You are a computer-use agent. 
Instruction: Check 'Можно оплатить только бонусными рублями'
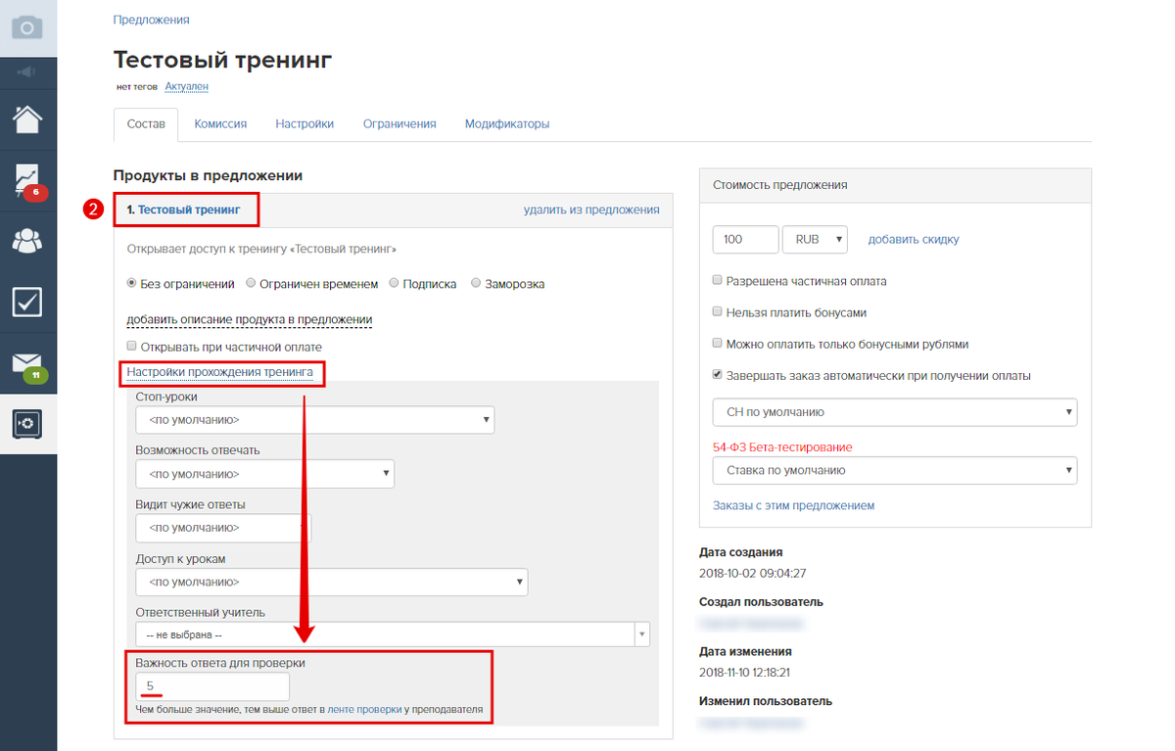coord(718,345)
